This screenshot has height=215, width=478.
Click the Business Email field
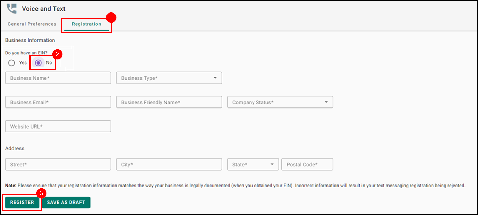point(58,102)
